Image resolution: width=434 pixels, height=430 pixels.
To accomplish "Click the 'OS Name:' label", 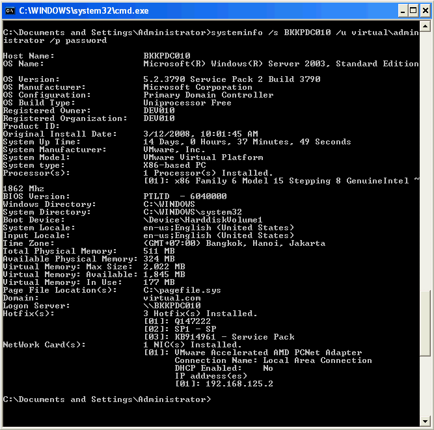I will click(23, 64).
